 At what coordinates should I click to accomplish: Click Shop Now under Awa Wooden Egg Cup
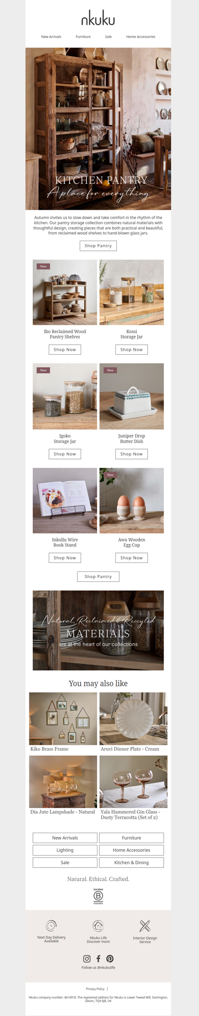point(131,558)
